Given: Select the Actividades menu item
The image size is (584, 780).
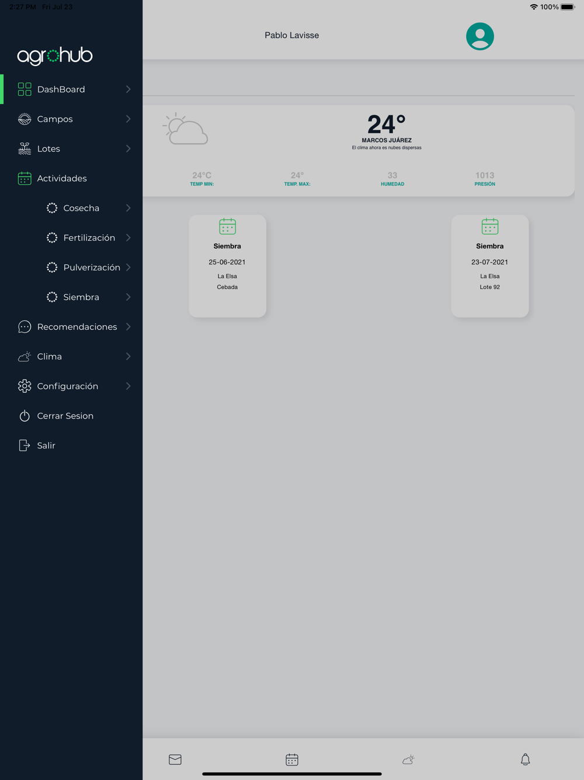Looking at the screenshot, I should (71, 178).
